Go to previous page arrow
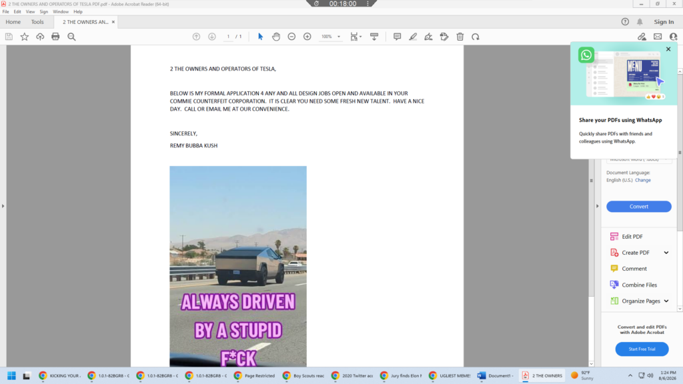The height and width of the screenshot is (384, 683). click(197, 37)
